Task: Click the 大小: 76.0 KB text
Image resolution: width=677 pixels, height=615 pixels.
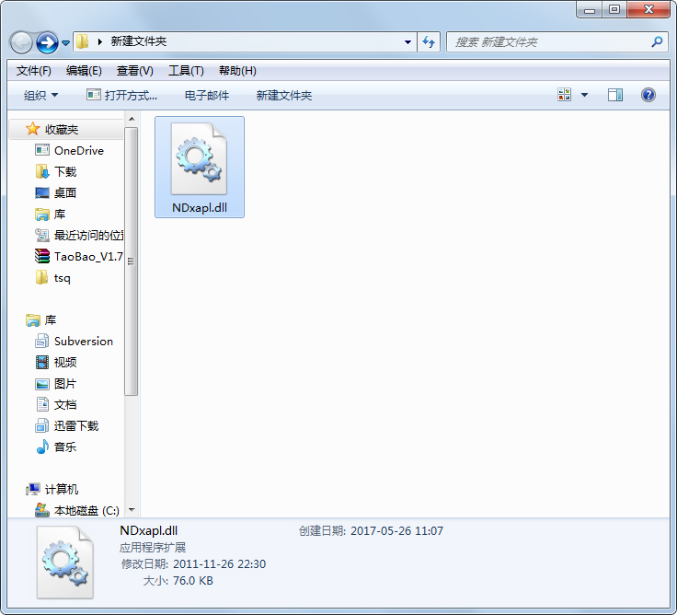Action: 178,580
